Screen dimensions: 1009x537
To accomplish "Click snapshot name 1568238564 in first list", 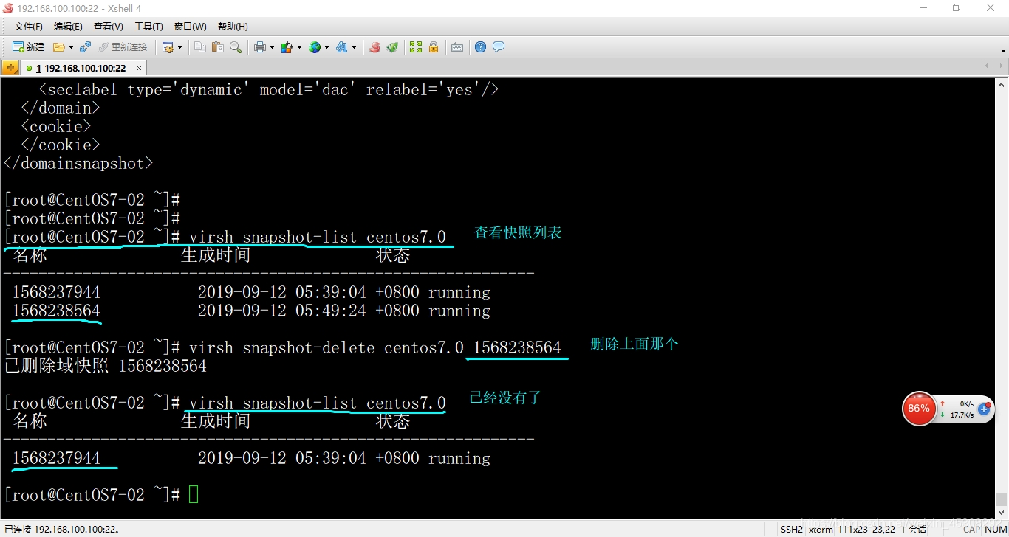I will pos(56,311).
